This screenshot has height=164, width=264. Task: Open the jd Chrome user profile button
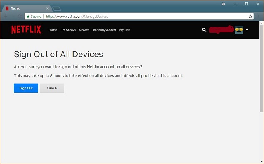[x=223, y=4]
